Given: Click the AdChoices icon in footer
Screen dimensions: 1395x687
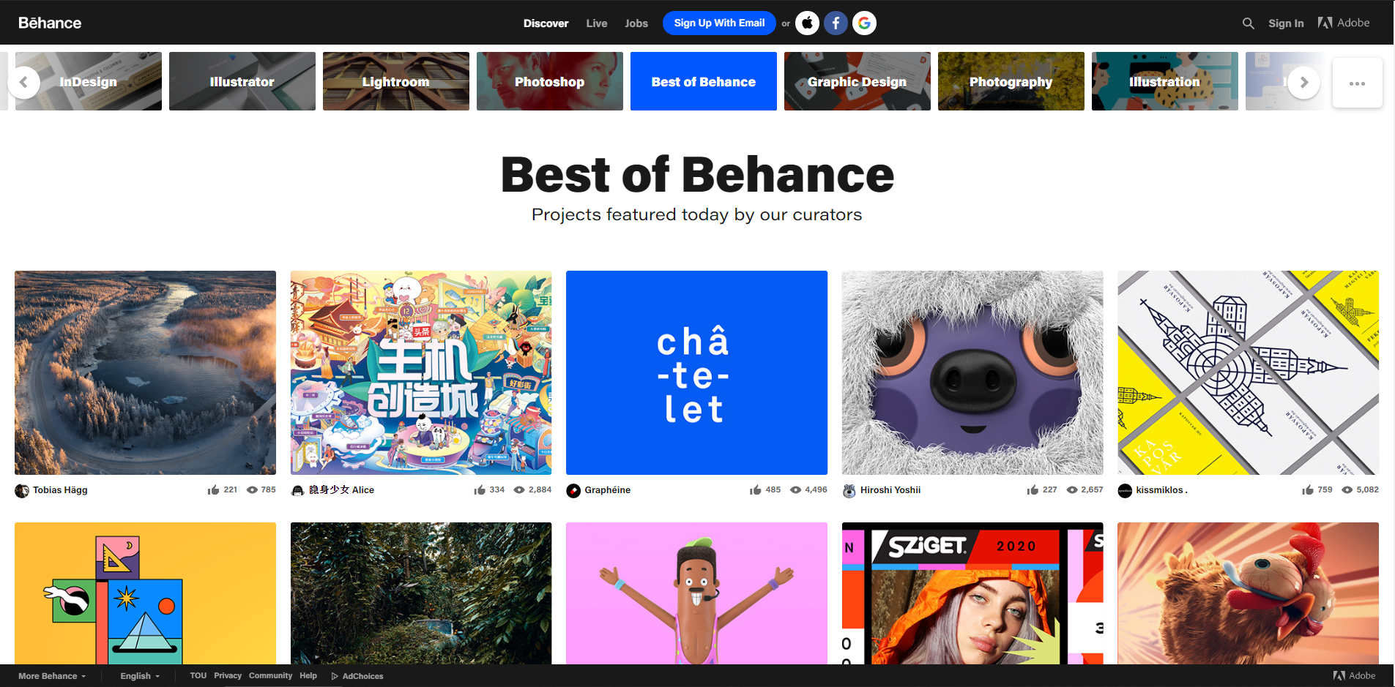Looking at the screenshot, I should coord(335,676).
